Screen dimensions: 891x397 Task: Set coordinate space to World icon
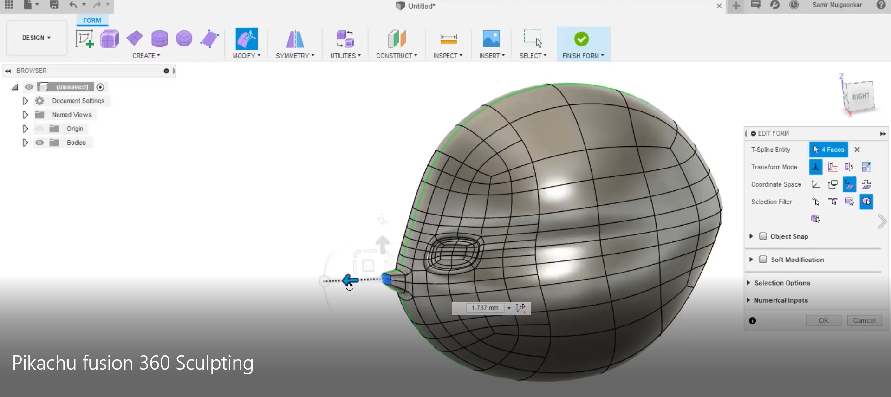[x=816, y=184]
